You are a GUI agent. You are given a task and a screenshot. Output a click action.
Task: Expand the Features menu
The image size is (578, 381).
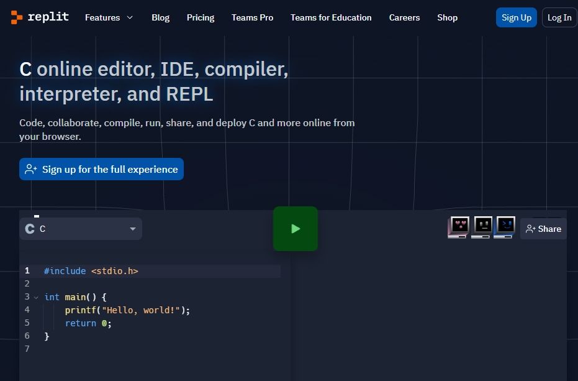pos(109,18)
